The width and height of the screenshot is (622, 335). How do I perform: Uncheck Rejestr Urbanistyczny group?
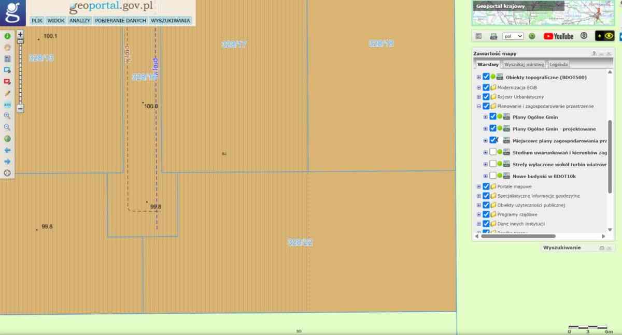pyautogui.click(x=486, y=96)
